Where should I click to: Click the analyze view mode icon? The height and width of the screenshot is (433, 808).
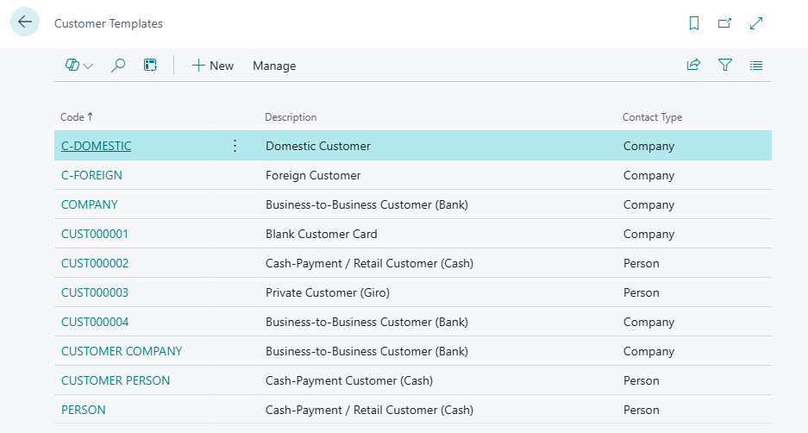point(150,65)
